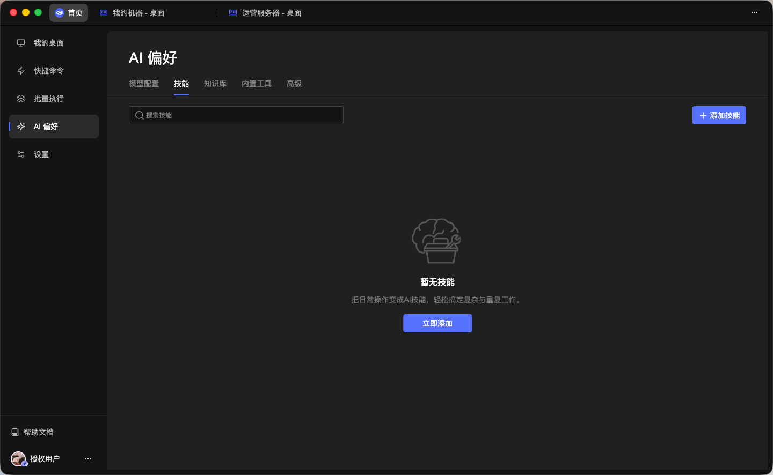The width and height of the screenshot is (773, 475).
Task: Click remote desktop icon on 我的机器 tab
Action: click(104, 13)
